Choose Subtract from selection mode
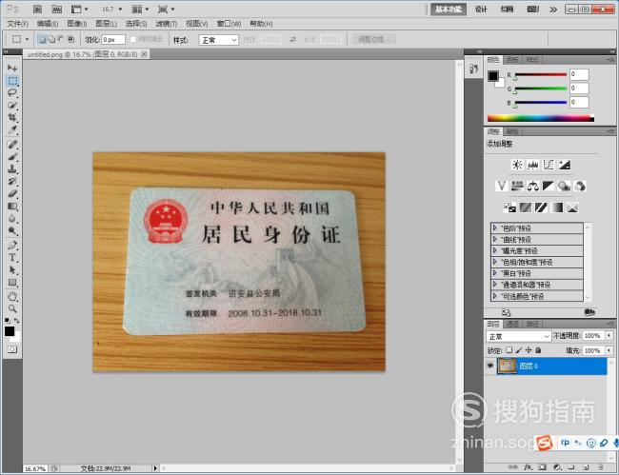This screenshot has width=619, height=475. 60,39
